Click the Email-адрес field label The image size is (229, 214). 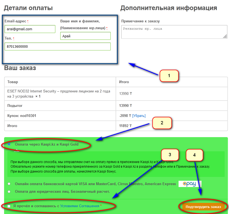tap(15, 21)
